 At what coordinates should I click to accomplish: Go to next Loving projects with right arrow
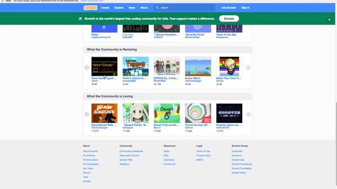(248, 114)
